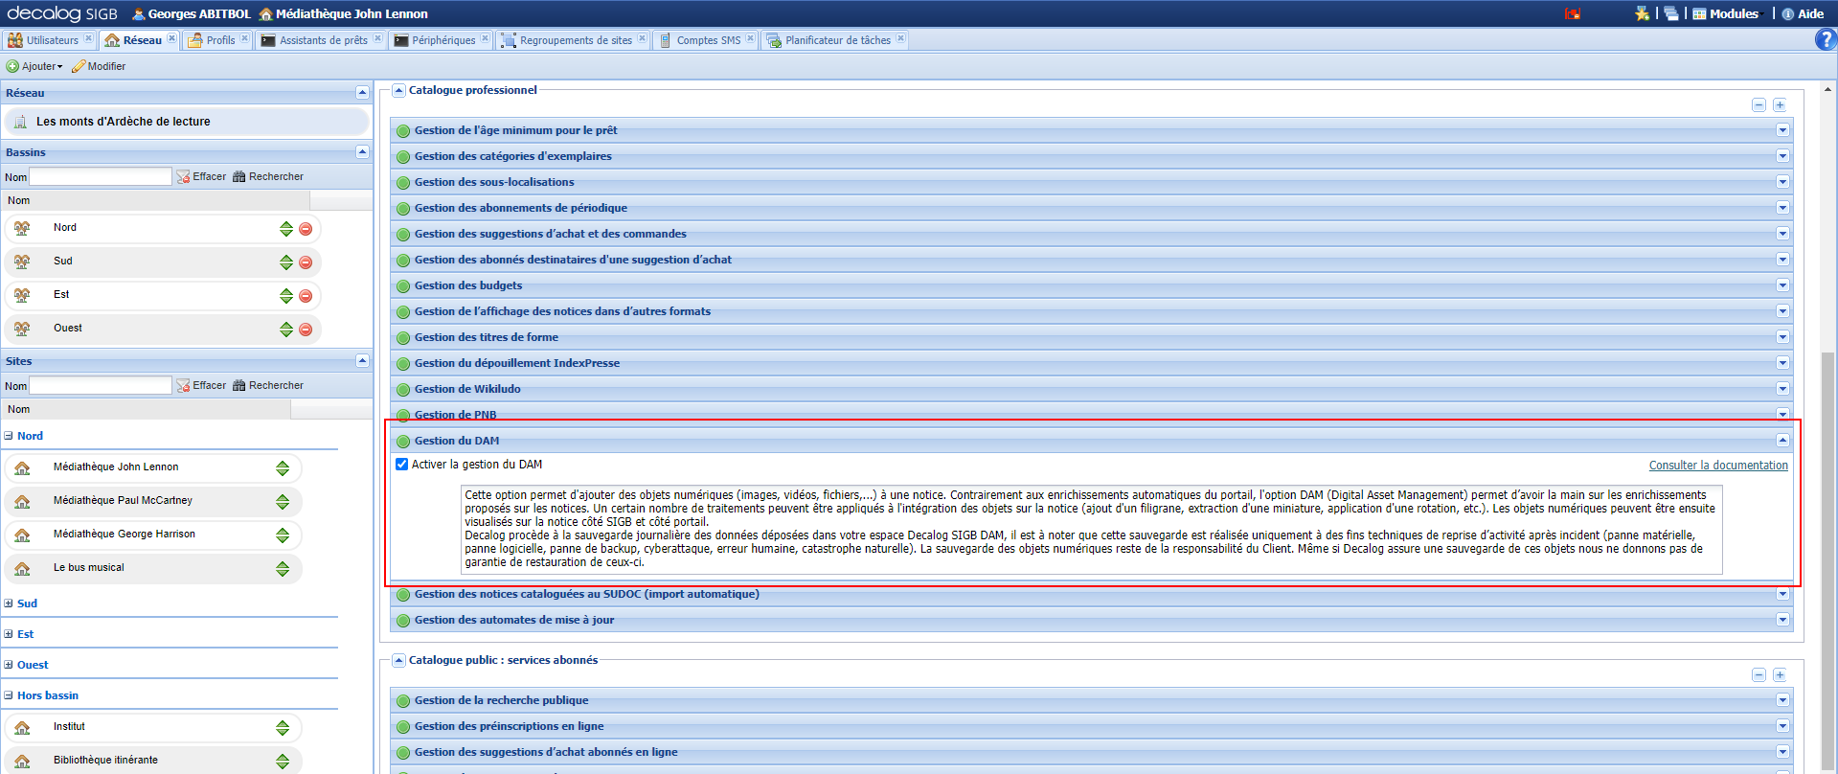This screenshot has width=1838, height=774.
Task: Expand Gestion des titres de forme arrow
Action: pos(1782,337)
